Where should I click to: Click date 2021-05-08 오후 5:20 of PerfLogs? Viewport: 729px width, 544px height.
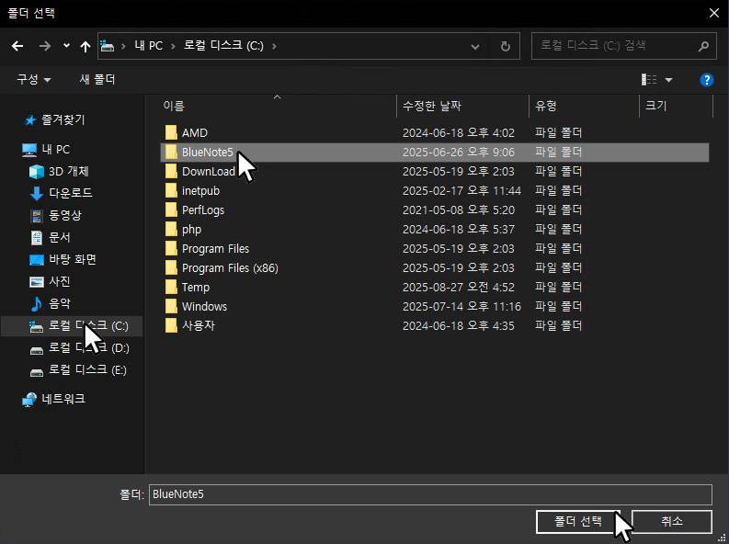click(459, 210)
